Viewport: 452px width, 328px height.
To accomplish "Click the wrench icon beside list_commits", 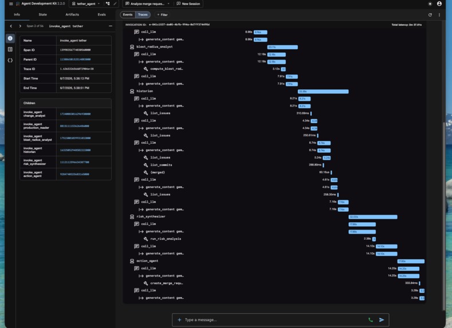I will point(146,165).
